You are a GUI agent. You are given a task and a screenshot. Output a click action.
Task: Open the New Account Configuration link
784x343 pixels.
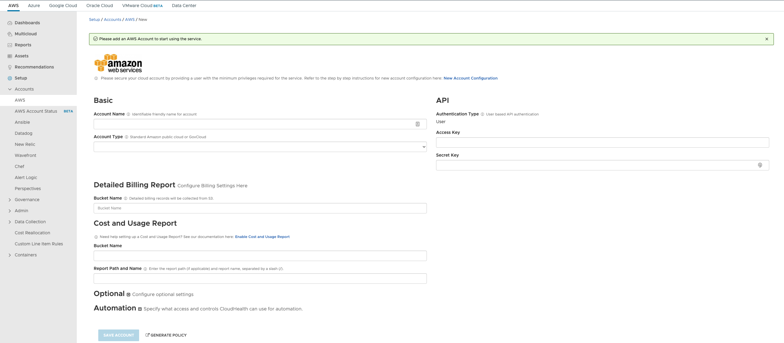pos(470,78)
